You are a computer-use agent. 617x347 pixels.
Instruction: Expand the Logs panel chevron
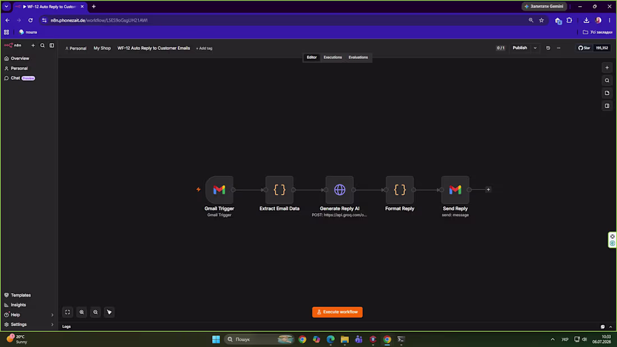pyautogui.click(x=611, y=327)
